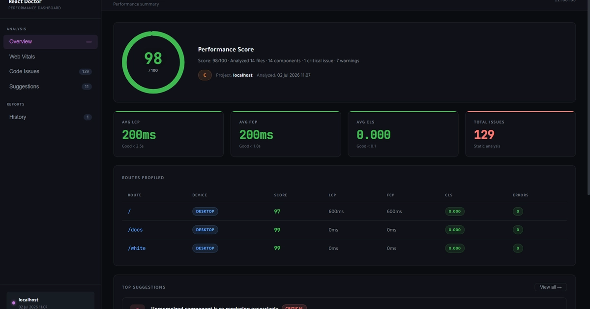590x309 pixels.
Task: Open the / route link
Action: click(129, 211)
